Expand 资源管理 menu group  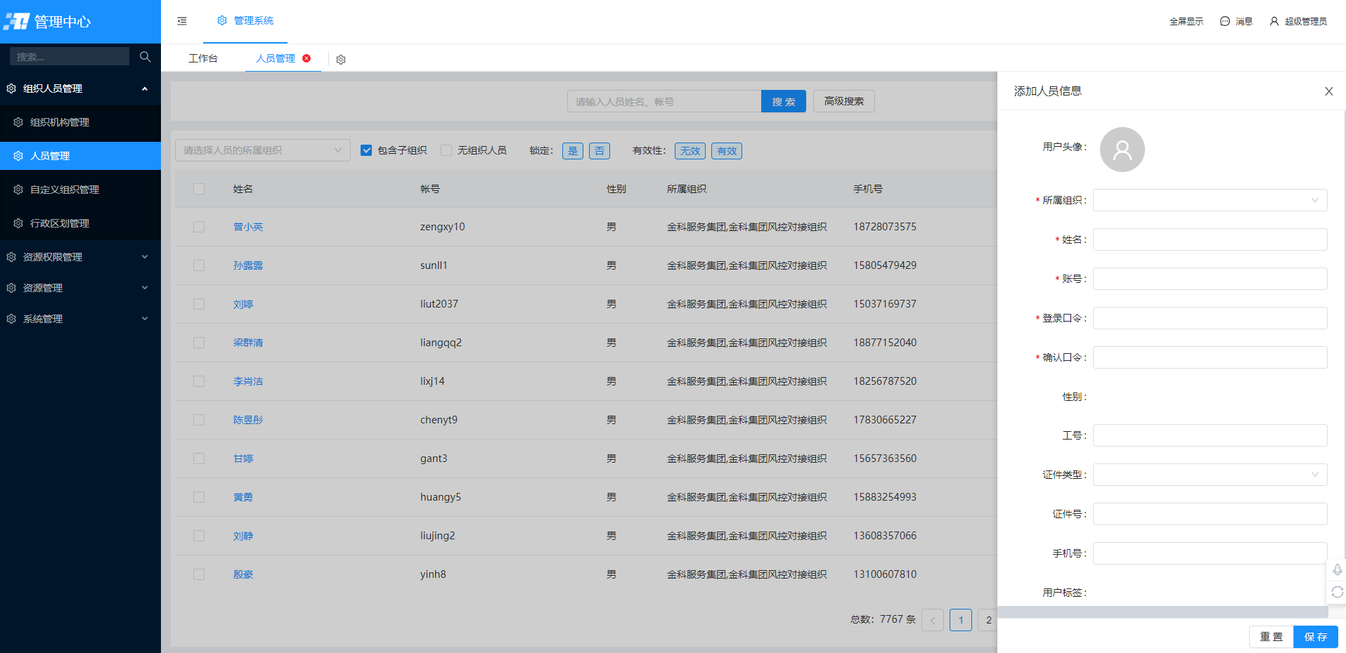point(80,288)
